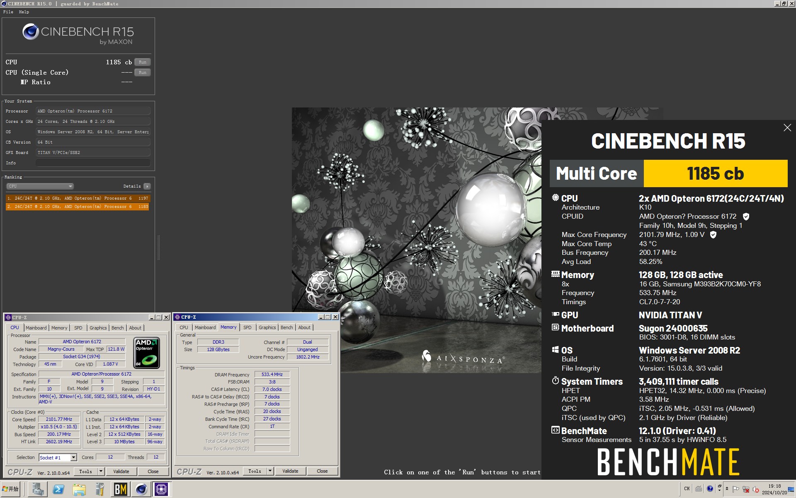796x498 pixels.
Task: Click Validate in the left CPU-Z window
Action: (121, 471)
